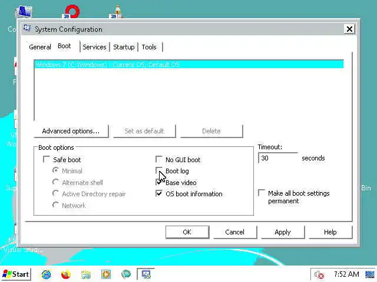Image resolution: width=377 pixels, height=282 pixels.
Task: Close the System Configuration window
Action: 349,29
